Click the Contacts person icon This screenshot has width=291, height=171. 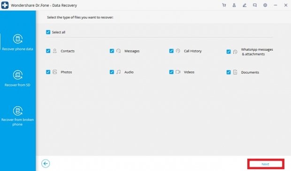[55, 51]
